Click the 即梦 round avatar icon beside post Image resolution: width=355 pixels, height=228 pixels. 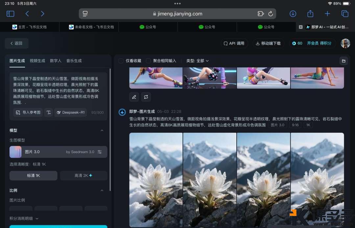point(122,112)
